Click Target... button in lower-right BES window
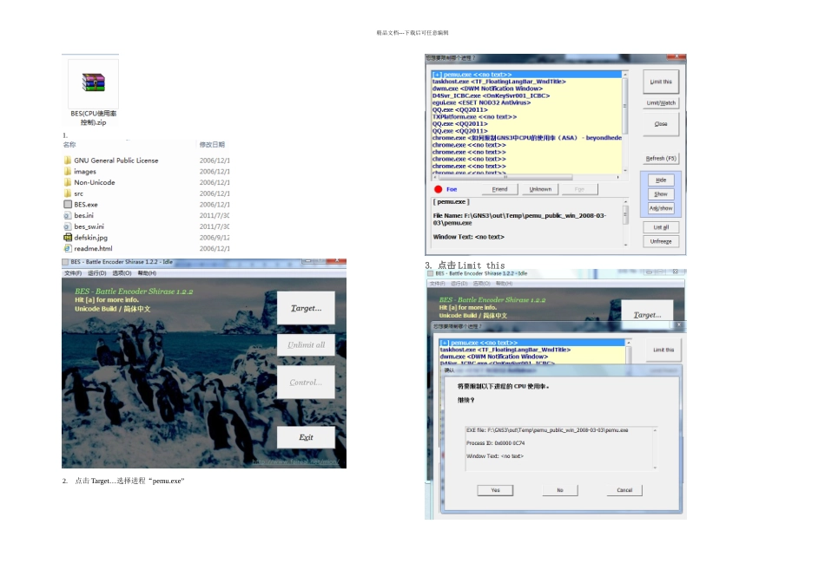The image size is (825, 583). tap(647, 315)
